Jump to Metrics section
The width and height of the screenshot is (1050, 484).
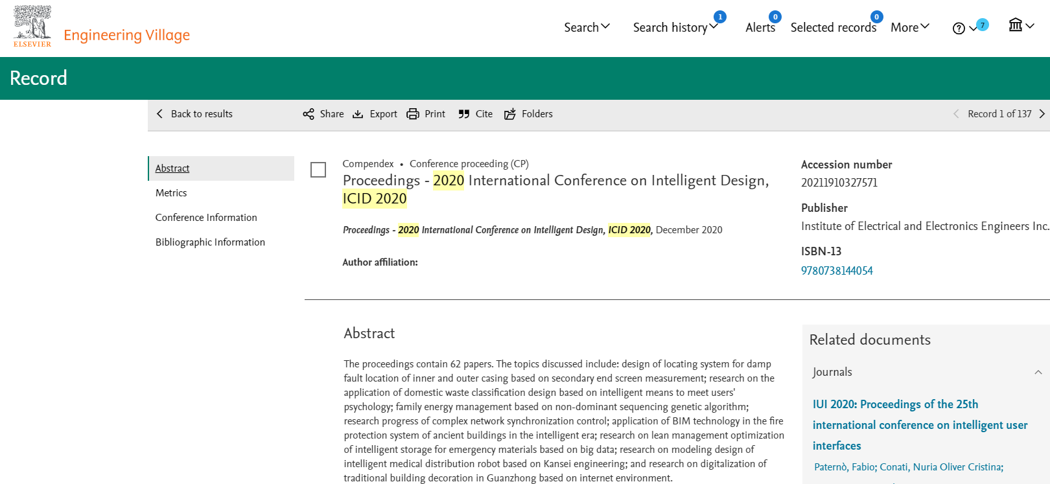171,193
